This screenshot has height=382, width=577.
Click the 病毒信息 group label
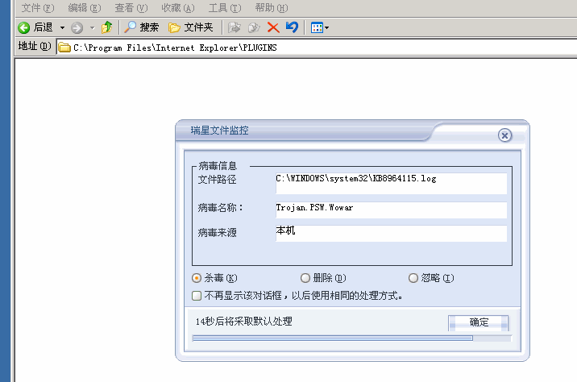(218, 165)
